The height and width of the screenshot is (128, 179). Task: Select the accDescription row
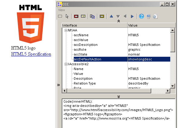click(116, 45)
